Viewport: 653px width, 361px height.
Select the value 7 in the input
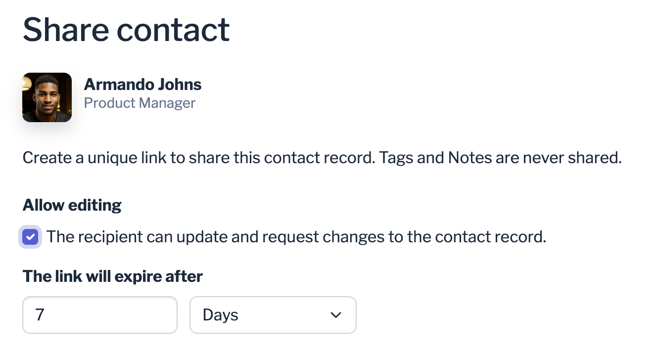(x=39, y=315)
